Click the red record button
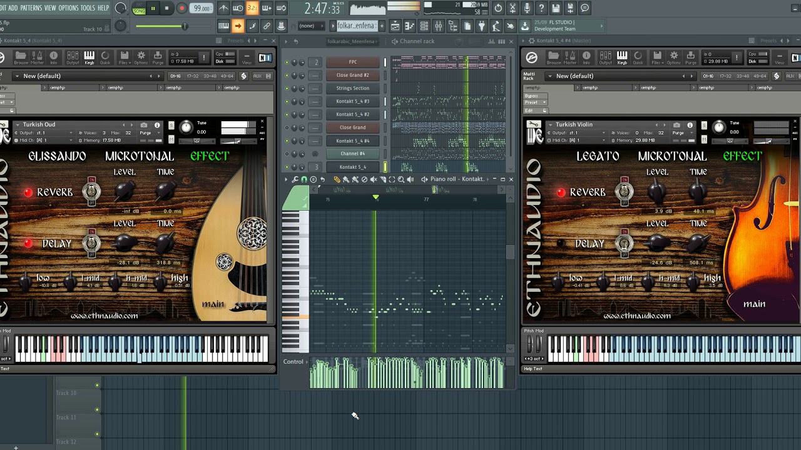 click(181, 8)
